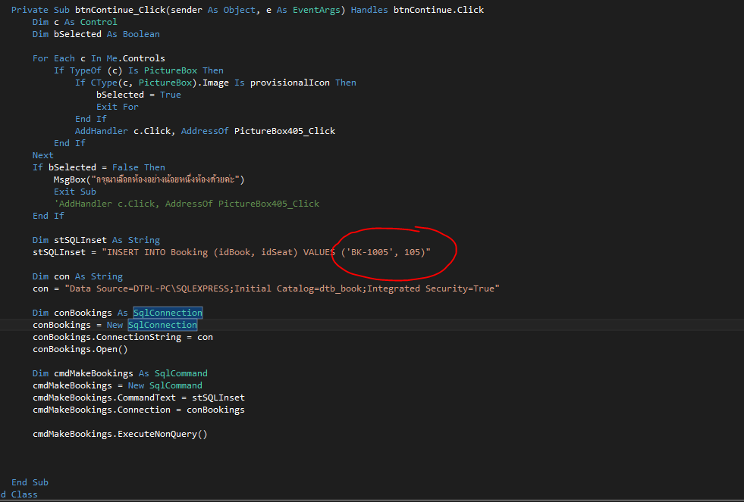
Task: Click 'Initial Catalog=dtb_book' in the connection string
Action: click(298, 288)
